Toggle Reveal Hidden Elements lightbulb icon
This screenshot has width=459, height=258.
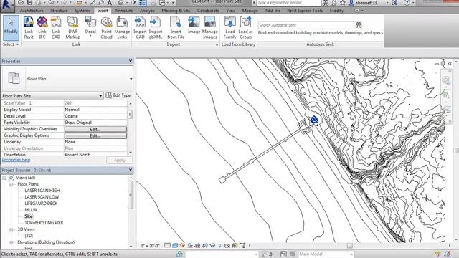tap(219, 246)
